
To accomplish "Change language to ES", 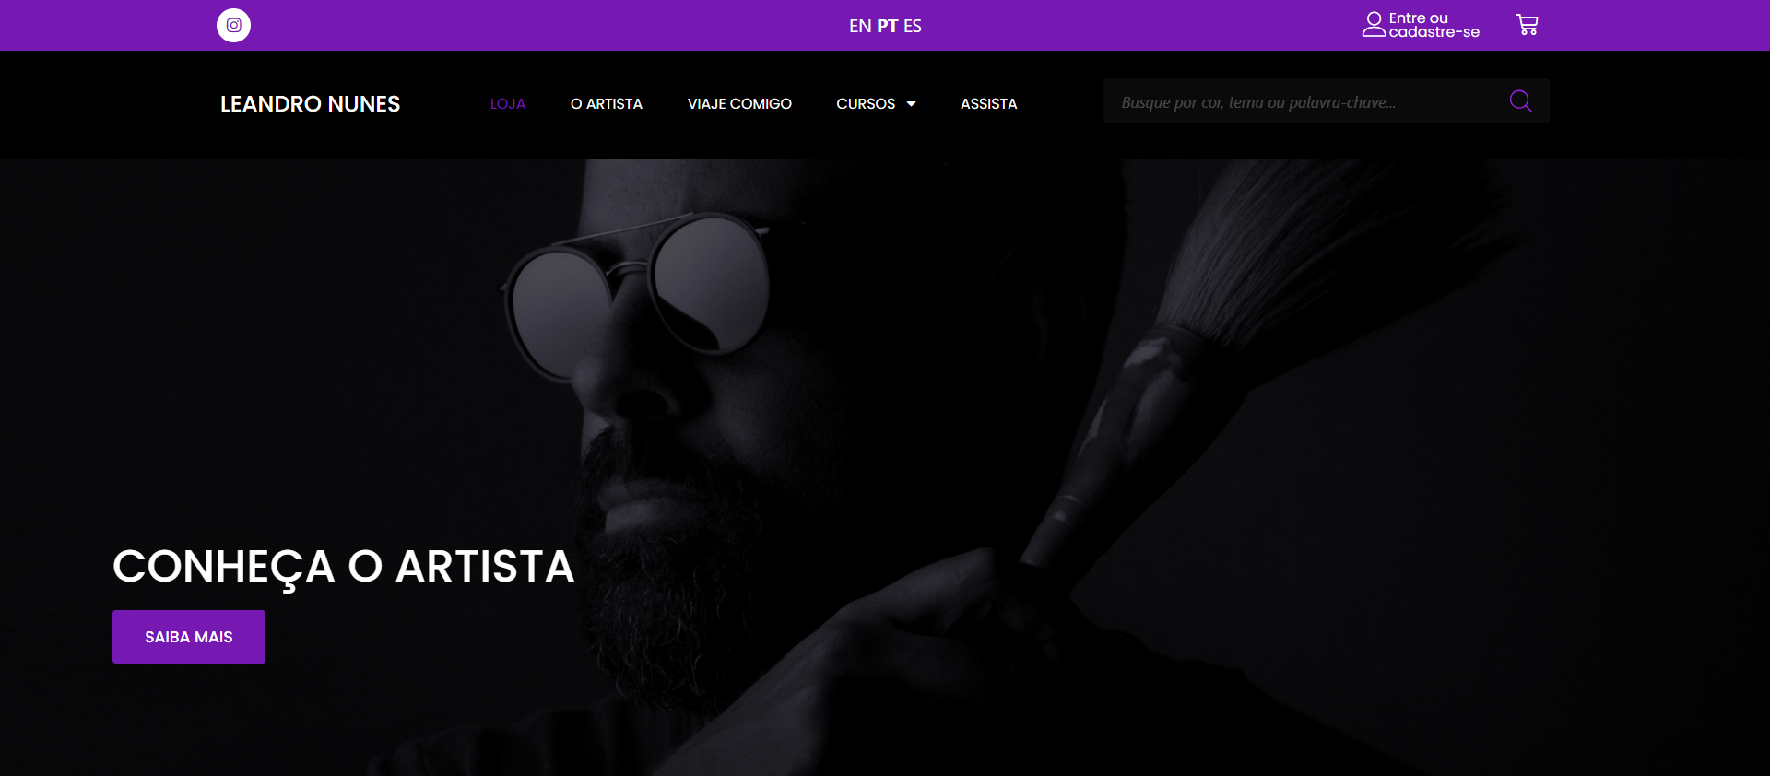I will point(913,26).
